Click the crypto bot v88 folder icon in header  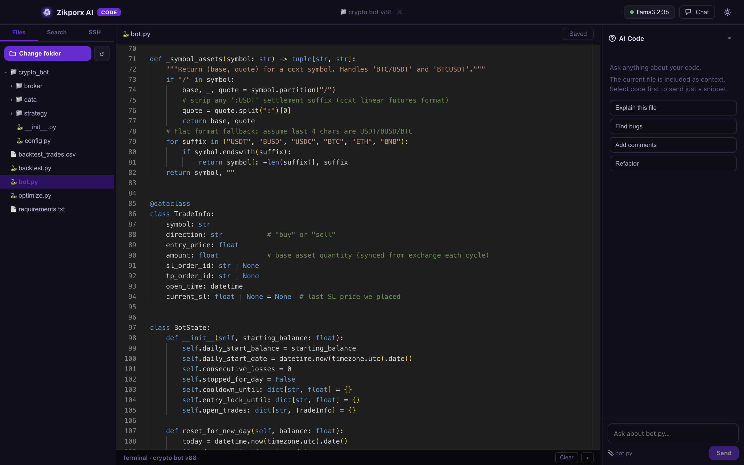tap(343, 12)
